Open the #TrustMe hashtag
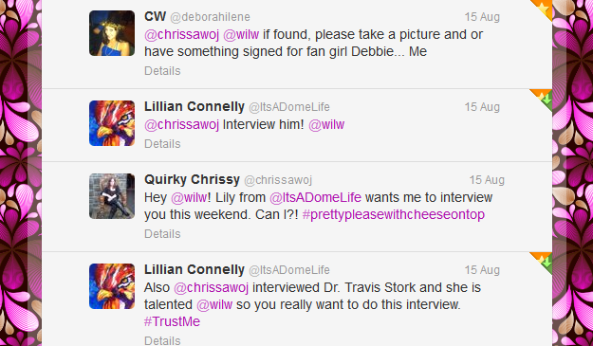The width and height of the screenshot is (593, 346). point(172,321)
